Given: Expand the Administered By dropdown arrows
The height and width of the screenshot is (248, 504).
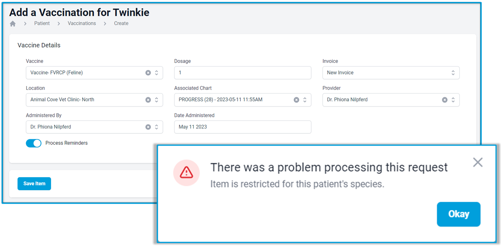Looking at the screenshot, I should 157,127.
